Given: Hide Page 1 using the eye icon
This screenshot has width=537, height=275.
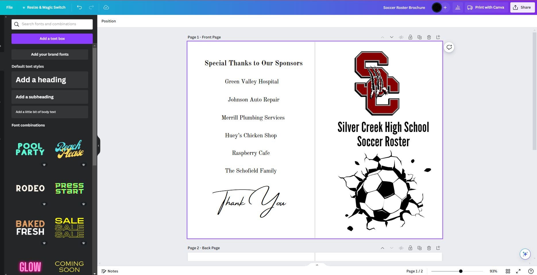Looking at the screenshot, I should [401, 37].
